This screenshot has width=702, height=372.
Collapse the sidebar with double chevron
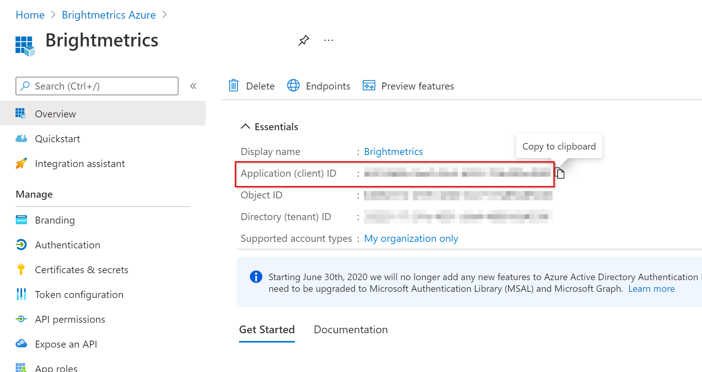pyautogui.click(x=193, y=86)
